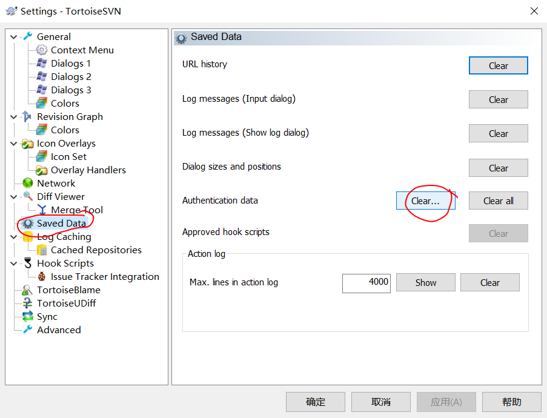
Task: Click the Network globe icon
Action: coord(27,183)
